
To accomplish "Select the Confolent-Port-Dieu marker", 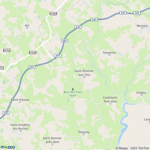I will pos(110,104).
